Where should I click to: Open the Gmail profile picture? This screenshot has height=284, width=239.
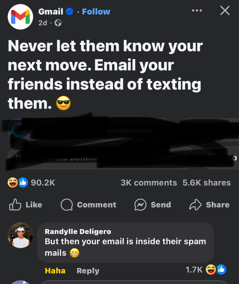tap(20, 17)
